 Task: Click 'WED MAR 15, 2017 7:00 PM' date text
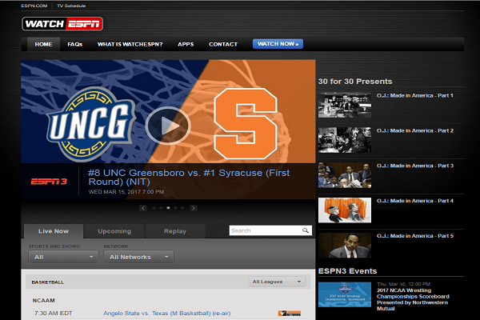click(x=126, y=192)
